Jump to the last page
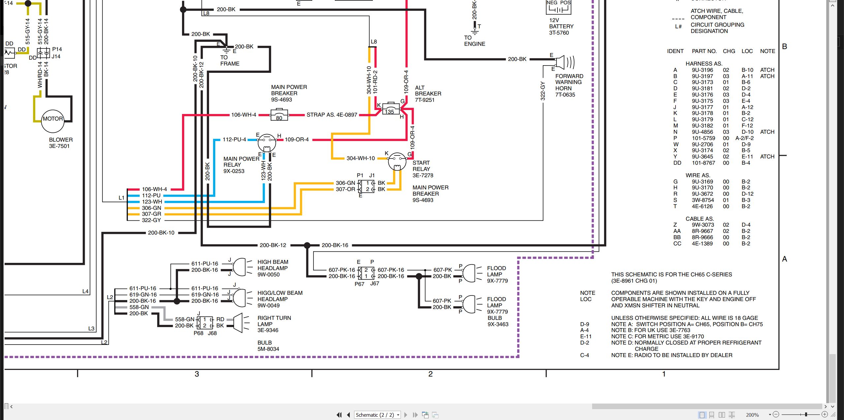 click(415, 415)
